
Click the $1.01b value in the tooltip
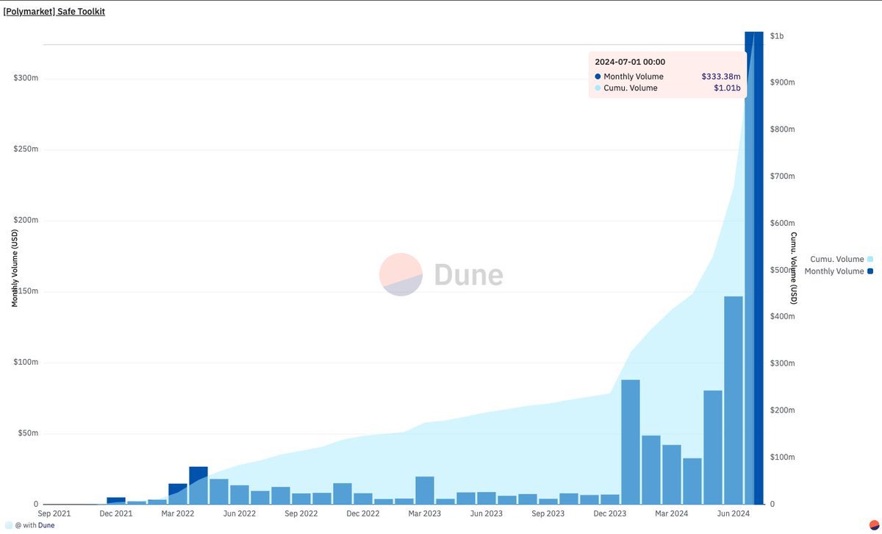tap(728, 88)
